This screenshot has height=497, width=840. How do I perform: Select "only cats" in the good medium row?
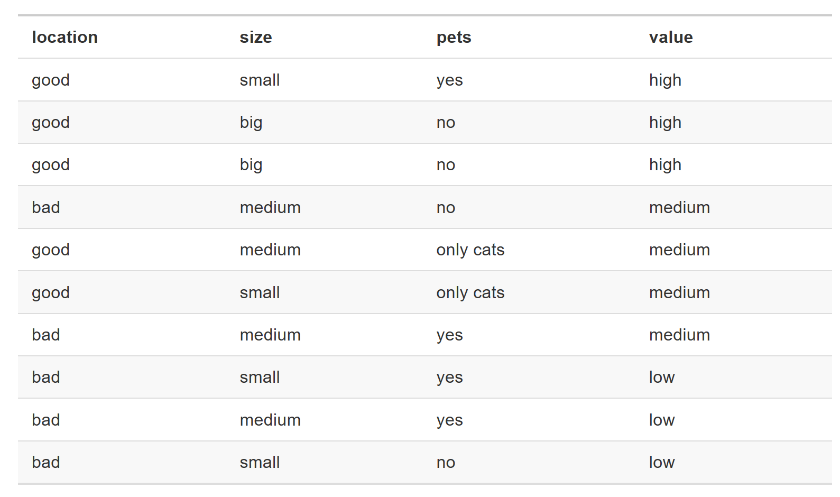(470, 250)
